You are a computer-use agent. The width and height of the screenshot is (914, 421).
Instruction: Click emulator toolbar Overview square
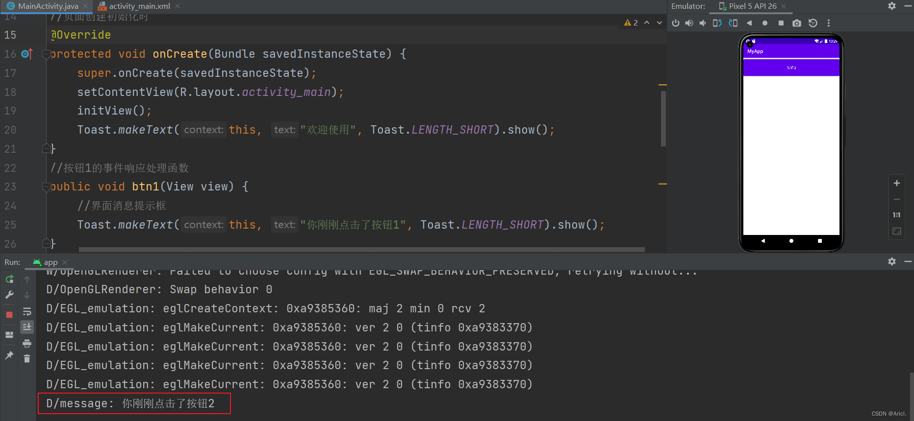[781, 23]
